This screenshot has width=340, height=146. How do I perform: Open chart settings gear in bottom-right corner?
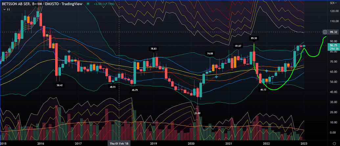pyautogui.click(x=334, y=143)
